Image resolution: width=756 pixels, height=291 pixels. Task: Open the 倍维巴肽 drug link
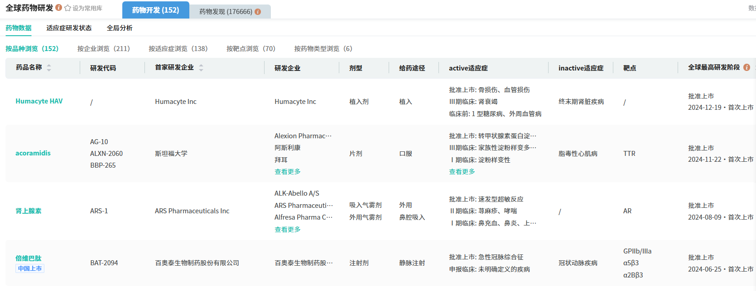pos(29,258)
